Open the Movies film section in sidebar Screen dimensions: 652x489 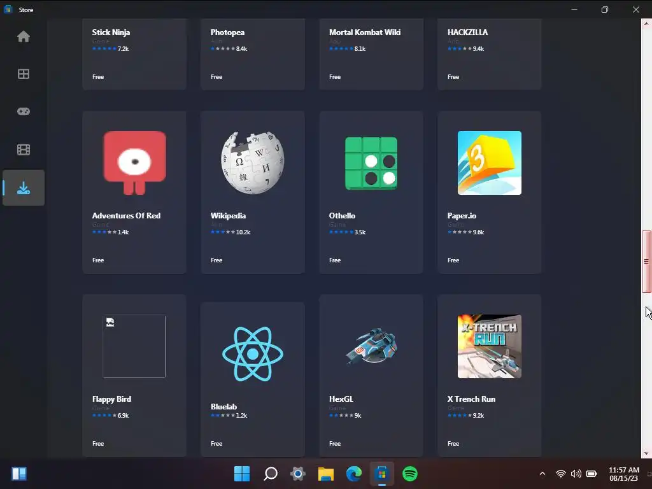tap(24, 150)
